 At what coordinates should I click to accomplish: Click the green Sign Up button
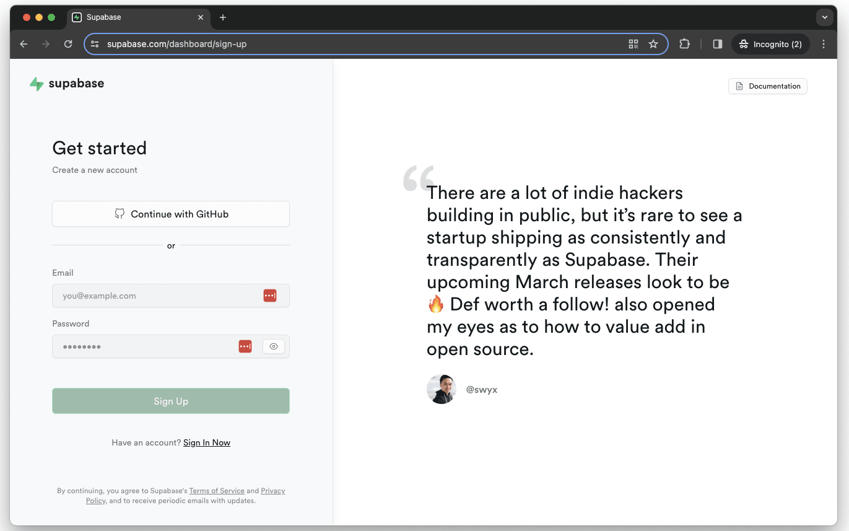(x=171, y=401)
